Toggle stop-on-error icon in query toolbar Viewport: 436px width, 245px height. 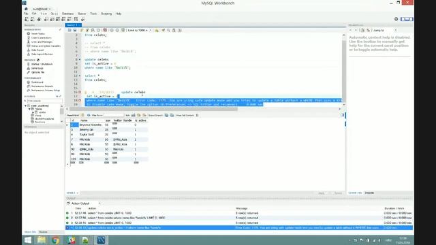pyautogui.click(x=105, y=30)
